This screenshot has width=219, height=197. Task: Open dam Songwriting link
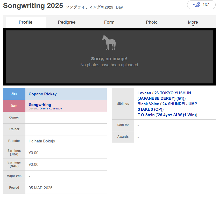40,104
